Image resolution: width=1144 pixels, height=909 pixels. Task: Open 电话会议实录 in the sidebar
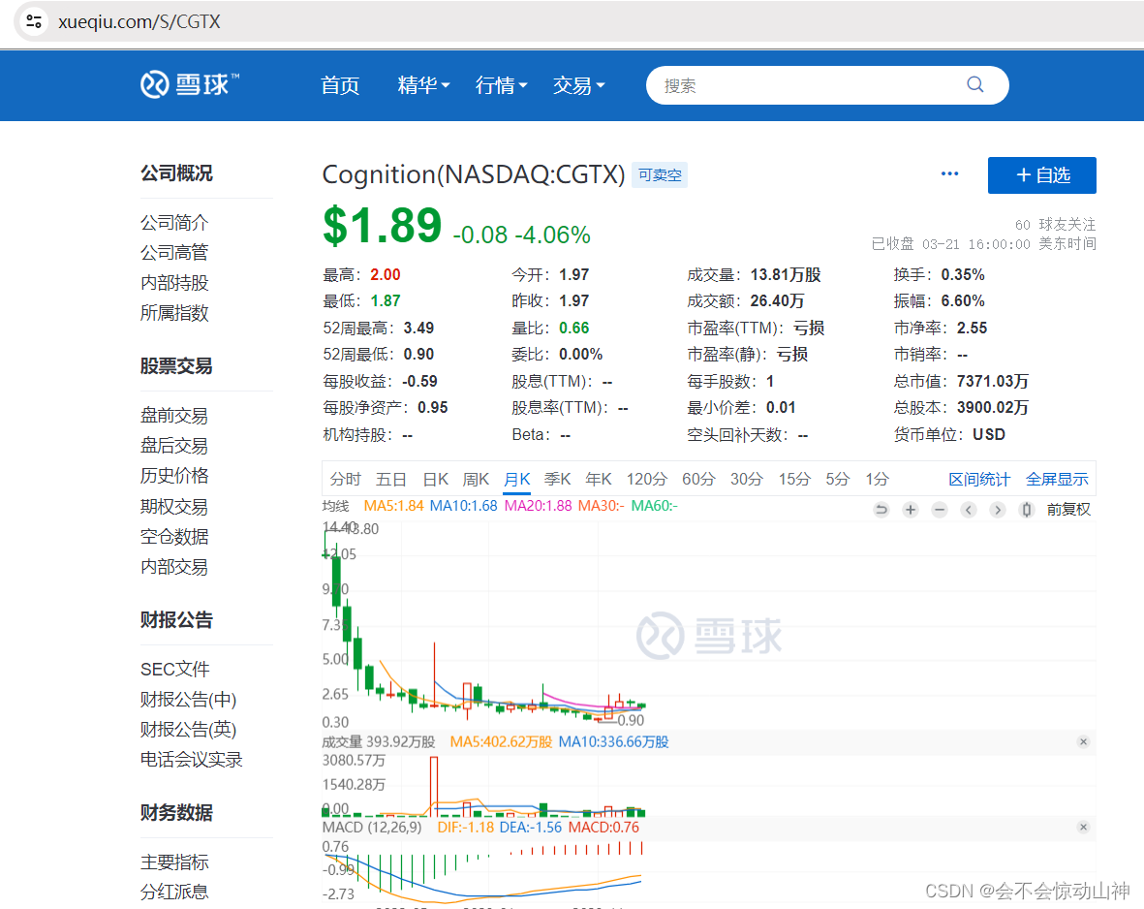(191, 760)
